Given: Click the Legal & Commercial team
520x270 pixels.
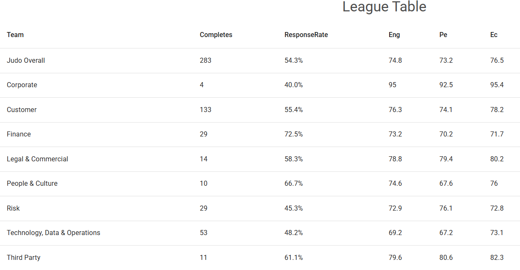Looking at the screenshot, I should coord(37,159).
